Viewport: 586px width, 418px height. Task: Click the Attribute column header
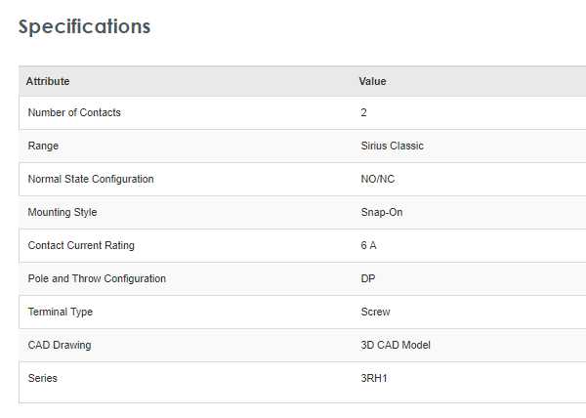[x=48, y=81]
